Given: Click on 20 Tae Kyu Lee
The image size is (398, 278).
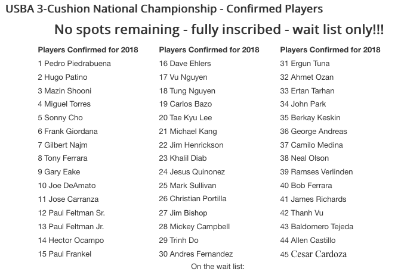Looking at the screenshot, I should (186, 118).
